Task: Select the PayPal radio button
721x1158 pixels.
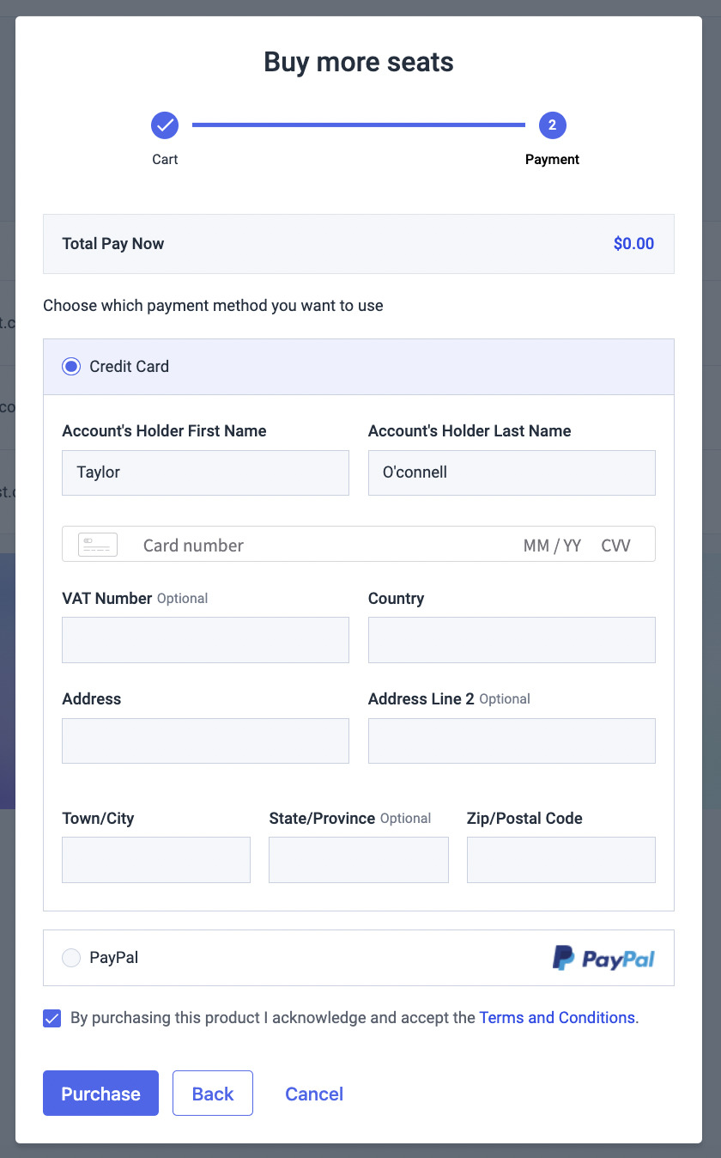Action: click(71, 958)
